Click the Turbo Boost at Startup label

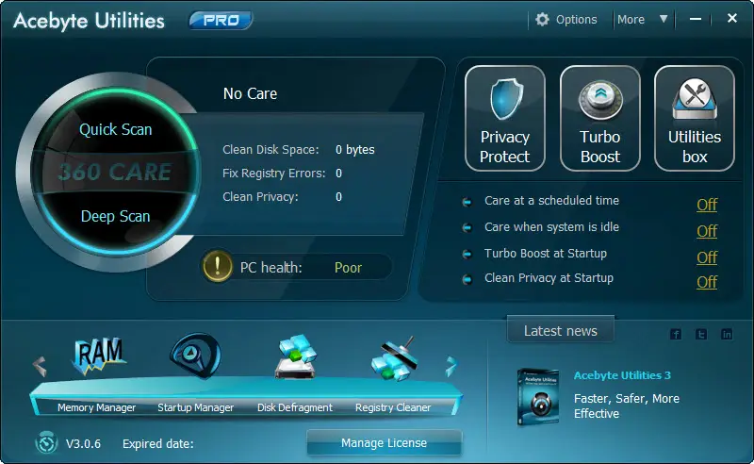pos(546,253)
